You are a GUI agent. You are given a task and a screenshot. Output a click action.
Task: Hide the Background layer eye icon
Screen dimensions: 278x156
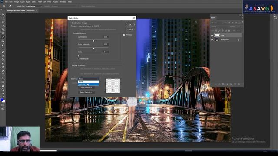click(x=212, y=40)
